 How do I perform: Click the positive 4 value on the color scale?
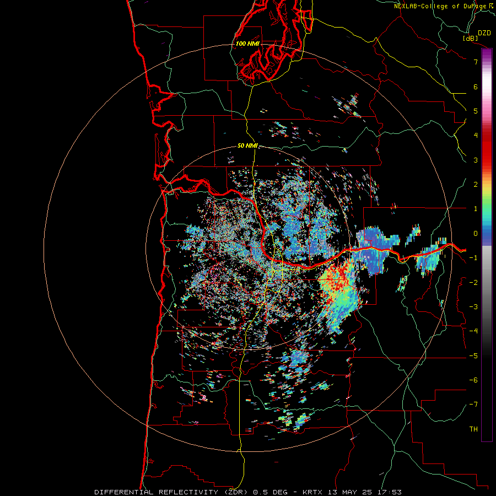click(x=476, y=136)
